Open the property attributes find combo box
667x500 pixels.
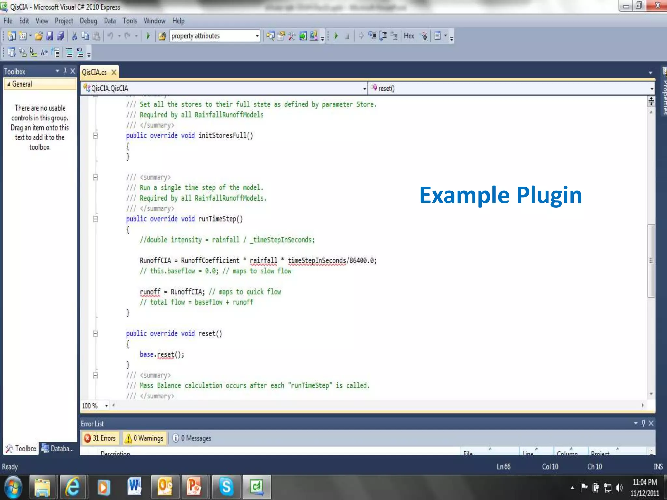coord(215,36)
